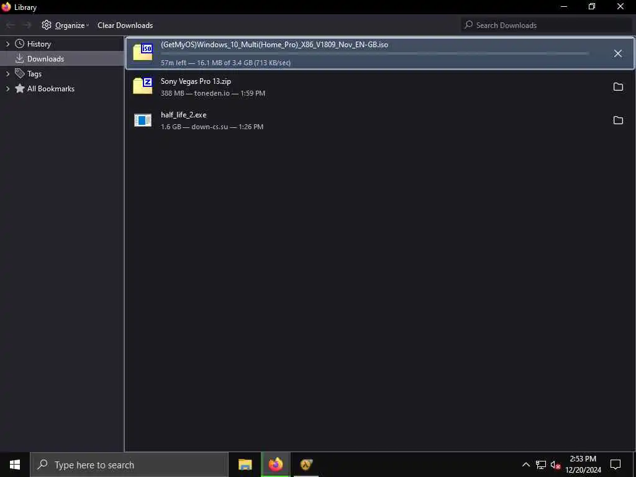Open the Half-Life app in the taskbar
This screenshot has width=636, height=477.
click(306, 465)
